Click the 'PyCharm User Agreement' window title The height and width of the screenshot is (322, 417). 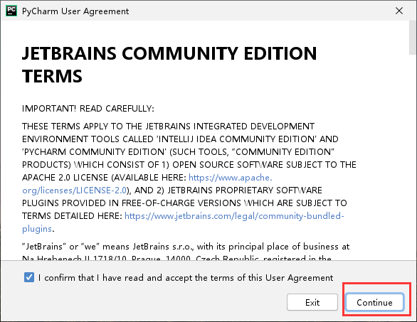(x=75, y=11)
